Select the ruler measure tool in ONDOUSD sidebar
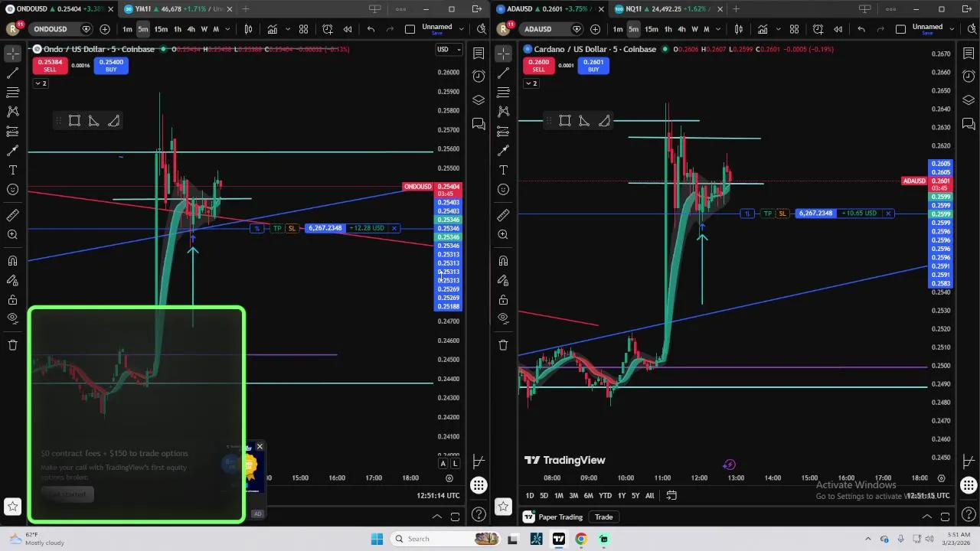The width and height of the screenshot is (980, 551). coord(12,216)
